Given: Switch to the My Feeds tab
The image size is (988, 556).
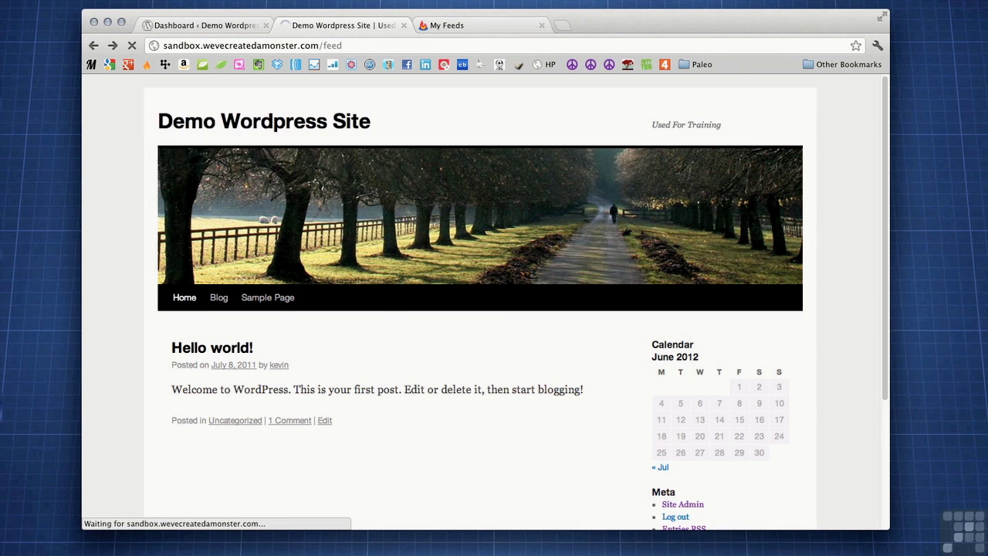Looking at the screenshot, I should [x=482, y=25].
